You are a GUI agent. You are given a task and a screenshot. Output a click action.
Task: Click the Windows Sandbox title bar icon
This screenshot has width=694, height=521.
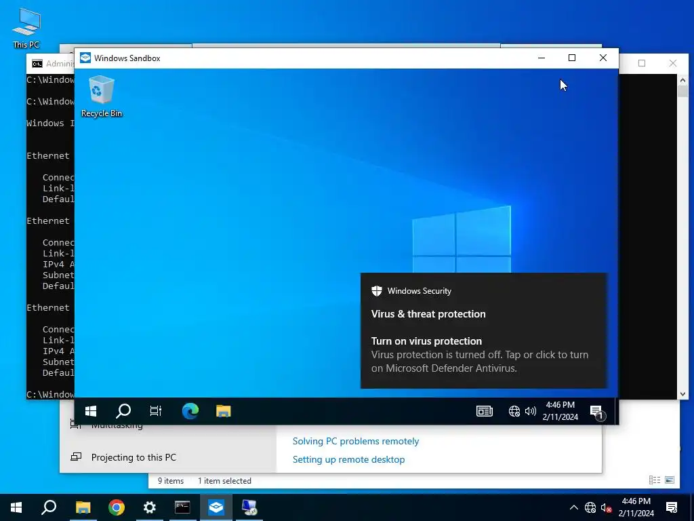point(85,58)
